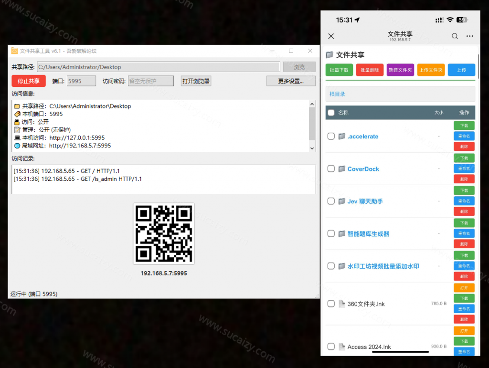This screenshot has height=368, width=489.
Task: Click the folder icon next to 文件共享 heading
Action: pos(330,55)
